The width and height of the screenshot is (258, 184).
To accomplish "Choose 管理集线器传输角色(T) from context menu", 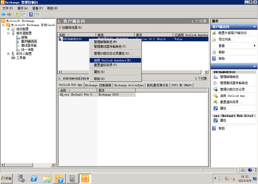I will [x=115, y=46].
